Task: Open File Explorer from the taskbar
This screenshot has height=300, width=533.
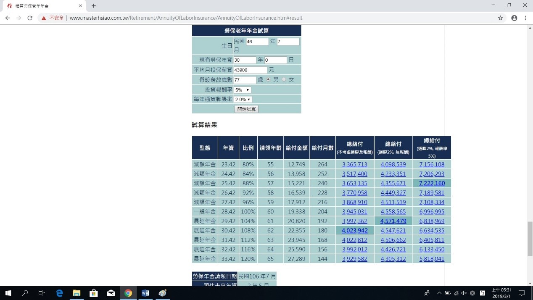Action: (x=77, y=293)
